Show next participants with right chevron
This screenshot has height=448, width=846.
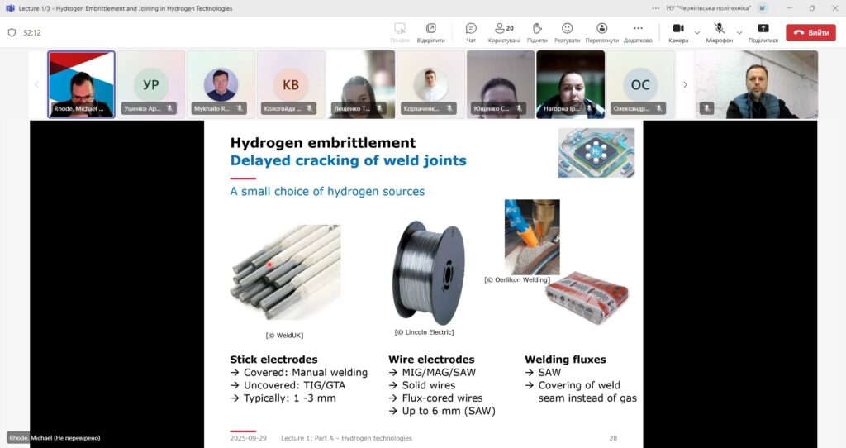coord(685,84)
